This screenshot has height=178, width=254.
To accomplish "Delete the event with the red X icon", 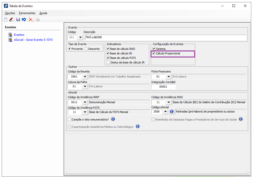I will point(31,20).
